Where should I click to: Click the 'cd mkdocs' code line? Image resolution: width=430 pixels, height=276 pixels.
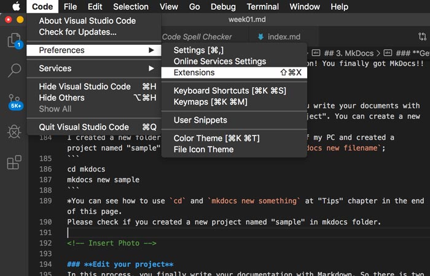point(86,169)
